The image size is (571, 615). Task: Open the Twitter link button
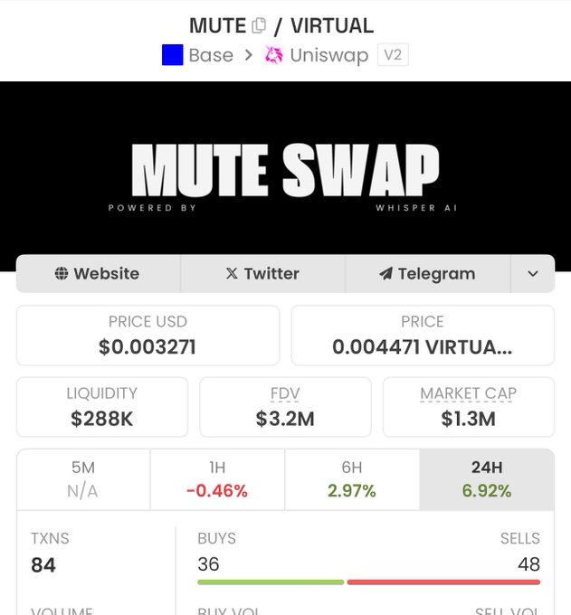pos(262,273)
